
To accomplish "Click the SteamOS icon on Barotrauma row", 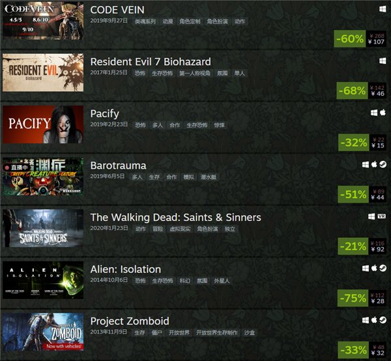I will click(383, 165).
